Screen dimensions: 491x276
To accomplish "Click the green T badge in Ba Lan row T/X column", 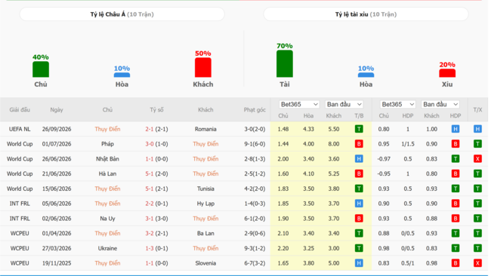I will (477, 233).
